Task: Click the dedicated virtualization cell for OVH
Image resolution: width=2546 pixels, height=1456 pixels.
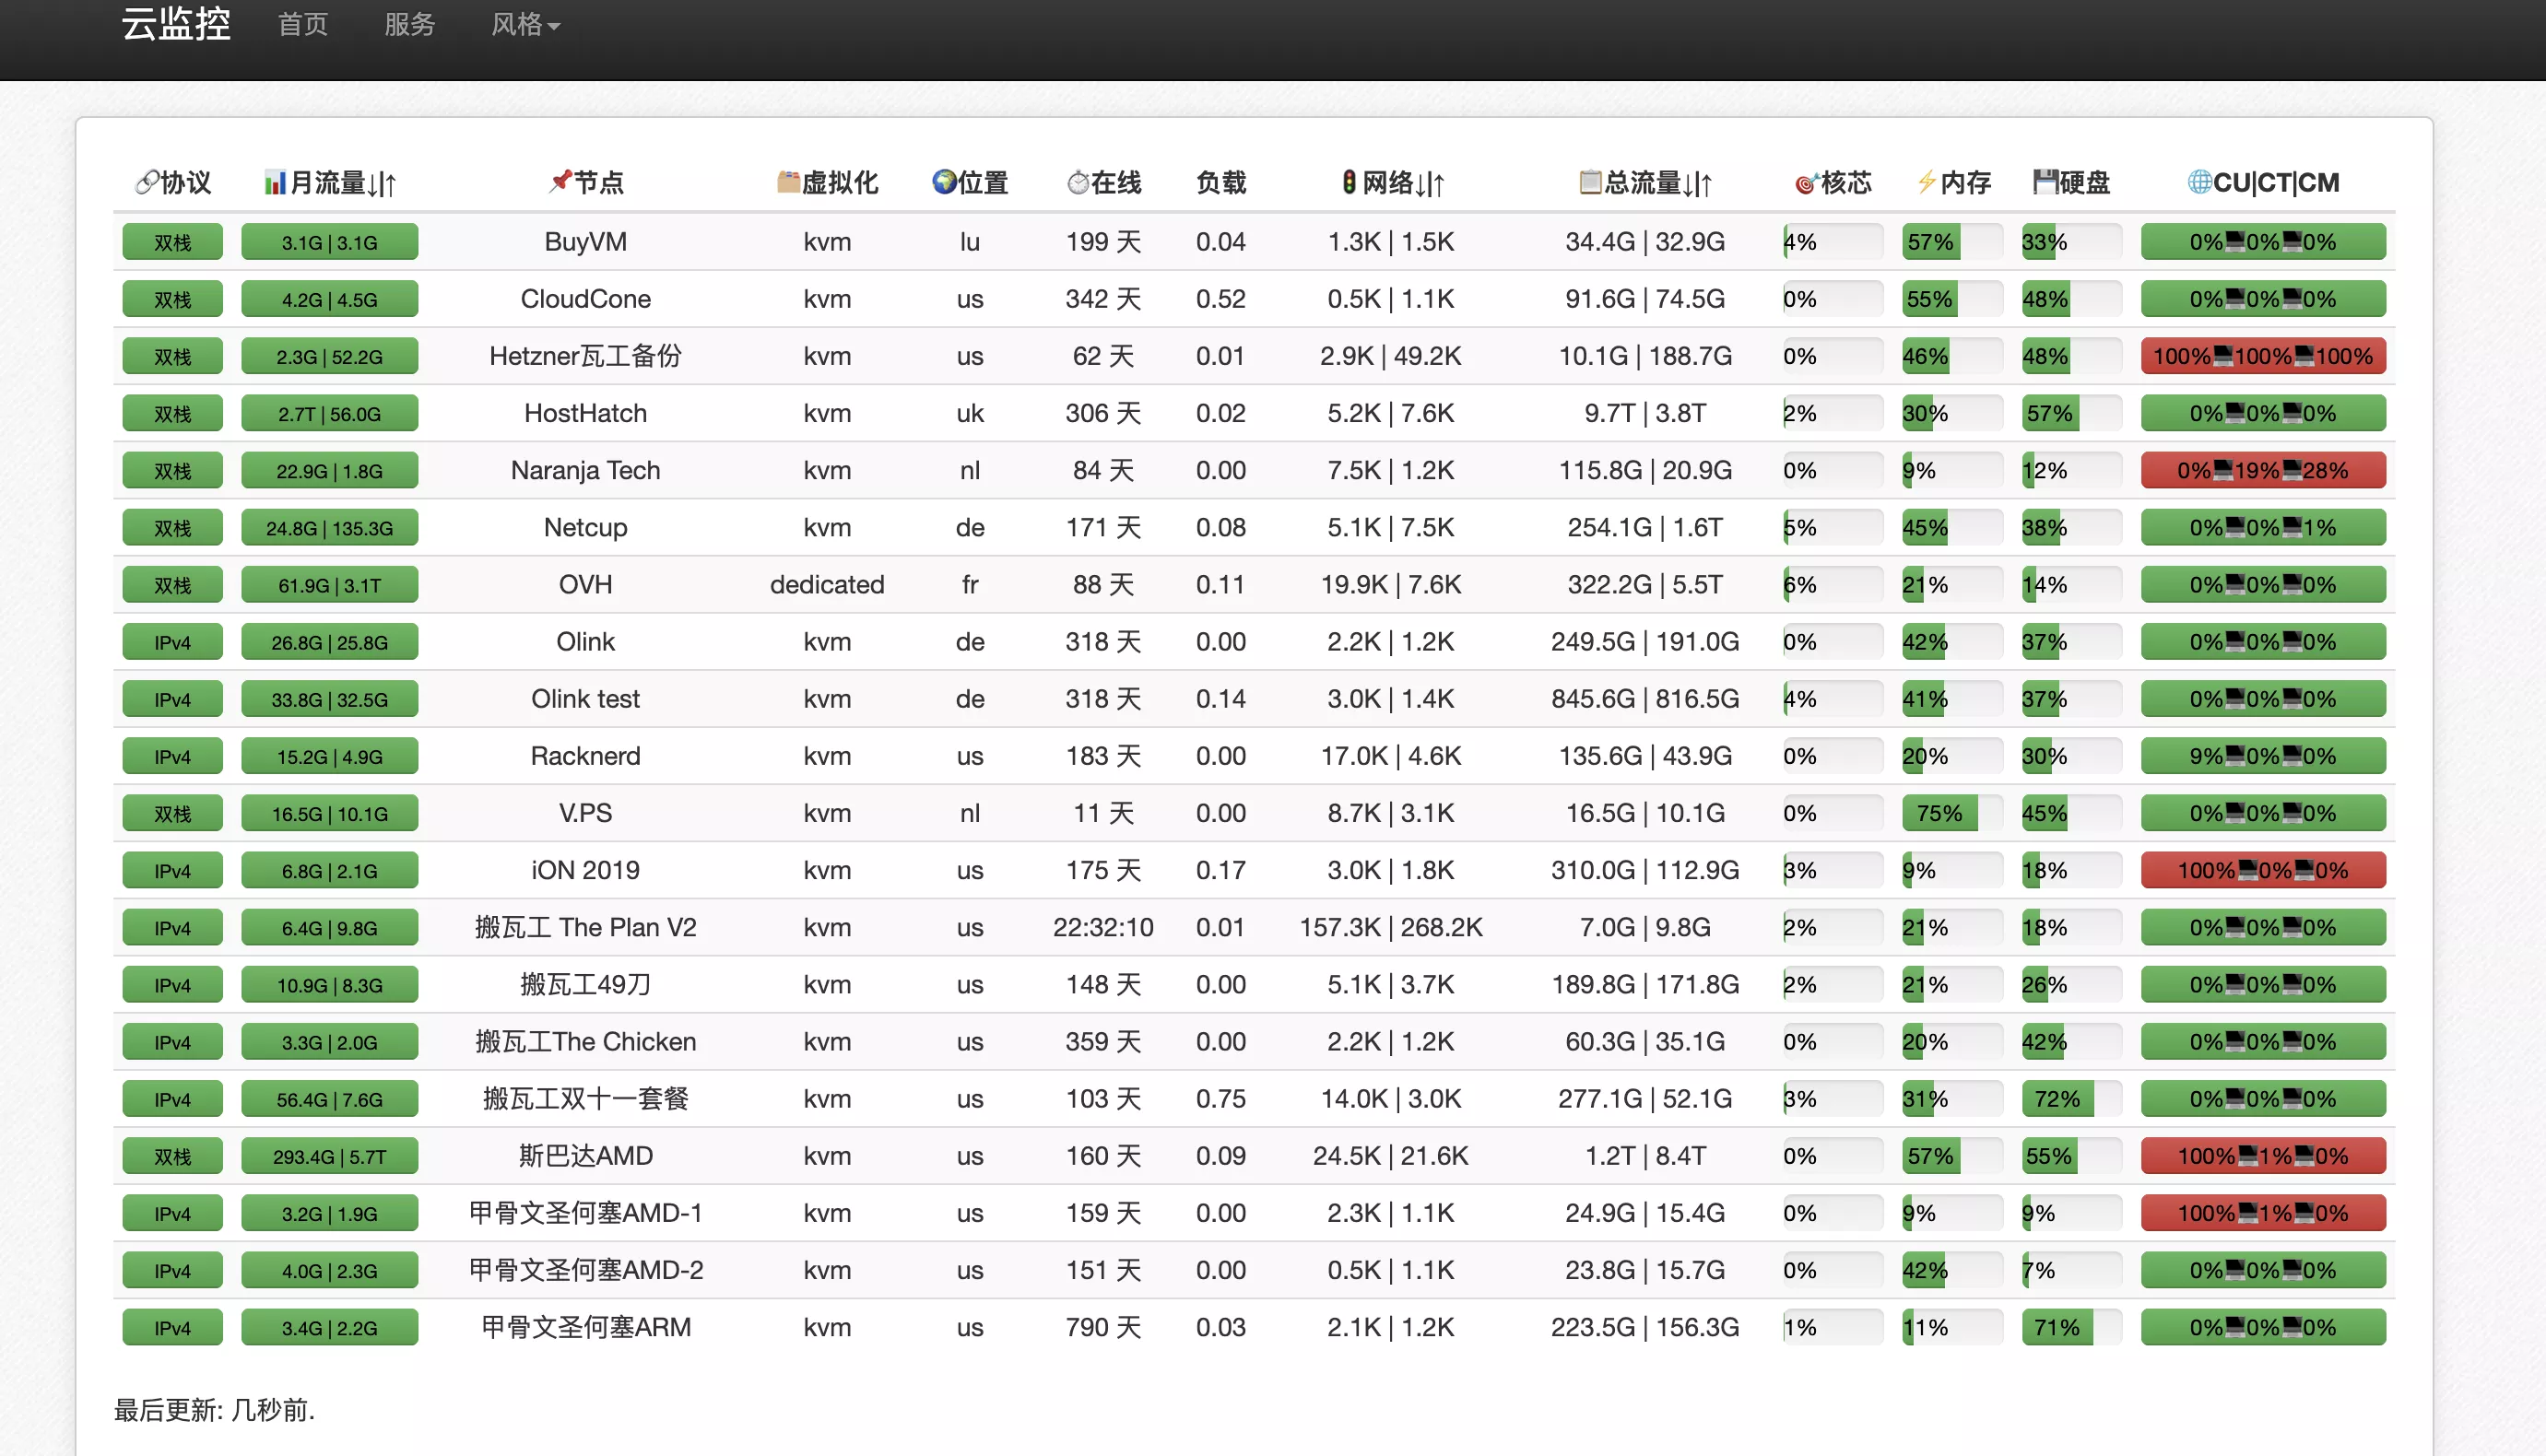Action: tap(827, 585)
